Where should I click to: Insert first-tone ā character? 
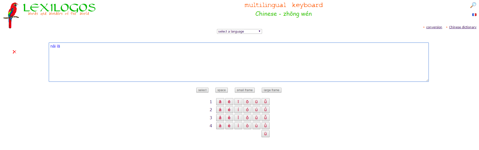click(220, 102)
